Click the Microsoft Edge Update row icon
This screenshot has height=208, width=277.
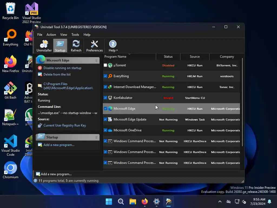point(110,119)
